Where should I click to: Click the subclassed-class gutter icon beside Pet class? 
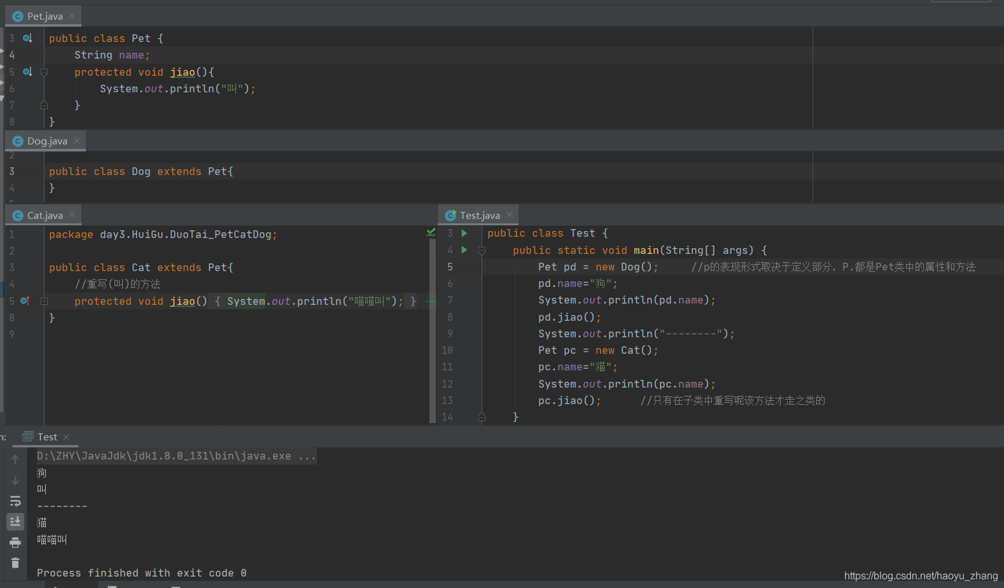pos(27,38)
